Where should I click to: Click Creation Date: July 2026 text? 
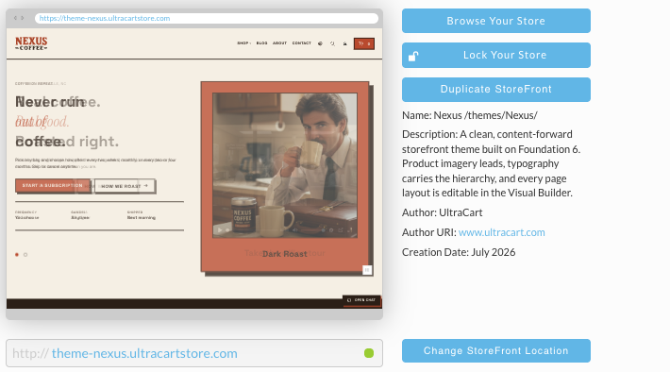pos(459,252)
